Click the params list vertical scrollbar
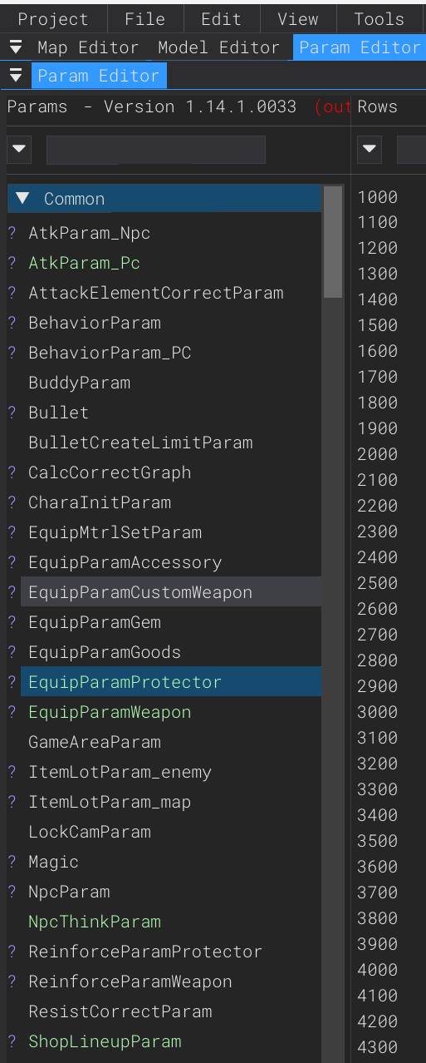The height and width of the screenshot is (1063, 426). (333, 242)
